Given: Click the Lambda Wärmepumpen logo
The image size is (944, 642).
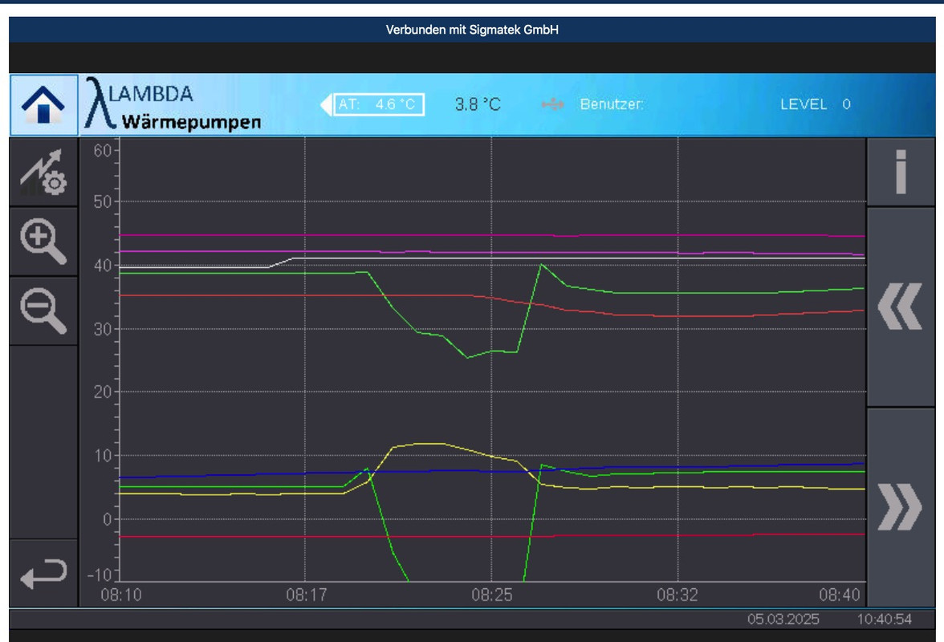Looking at the screenshot, I should (x=173, y=104).
